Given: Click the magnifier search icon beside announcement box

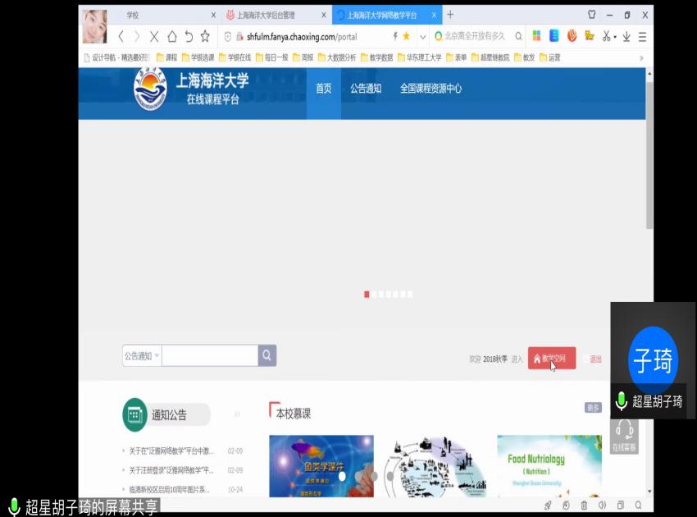Looking at the screenshot, I should (266, 355).
